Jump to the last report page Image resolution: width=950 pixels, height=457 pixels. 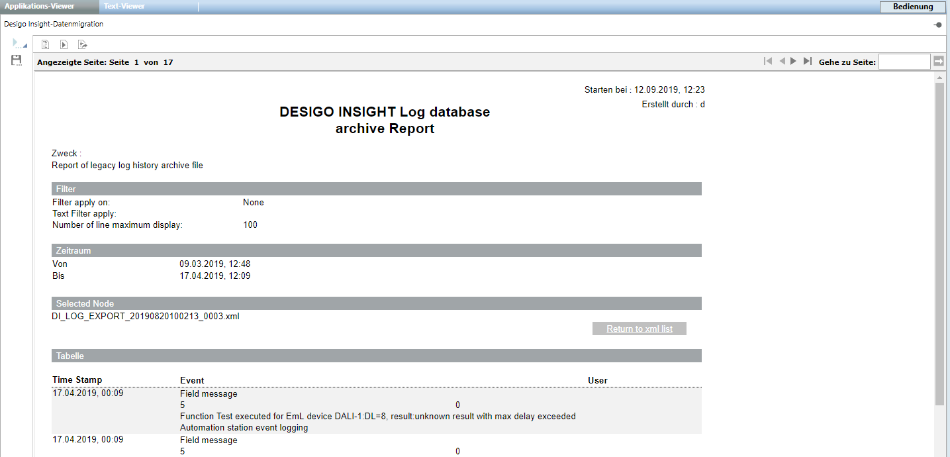pos(807,62)
